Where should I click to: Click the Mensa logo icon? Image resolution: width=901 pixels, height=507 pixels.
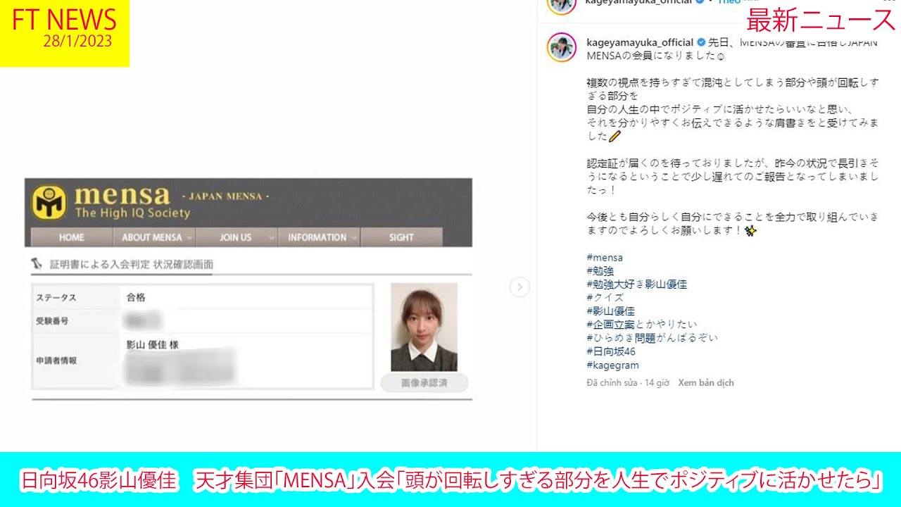click(49, 202)
